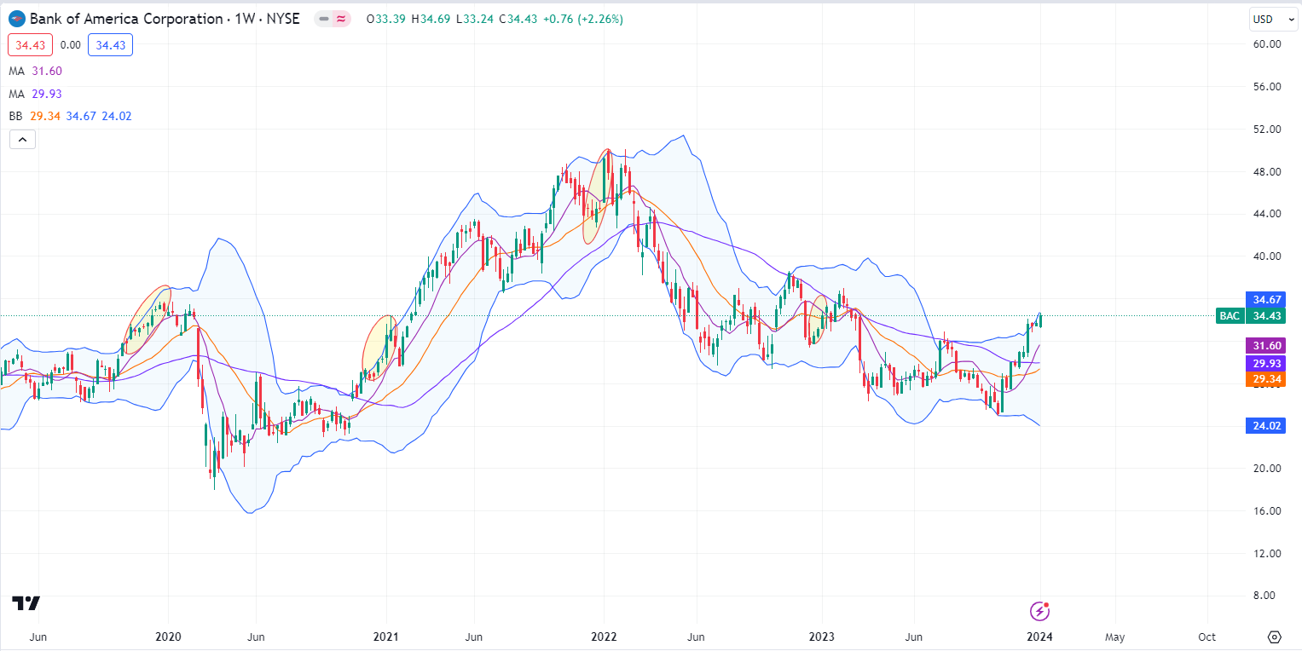Click the low value L33.24
1302x651 pixels.
[x=475, y=19]
